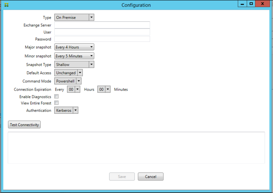
Task: Click the Exchange Server input field
Action: (102, 25)
